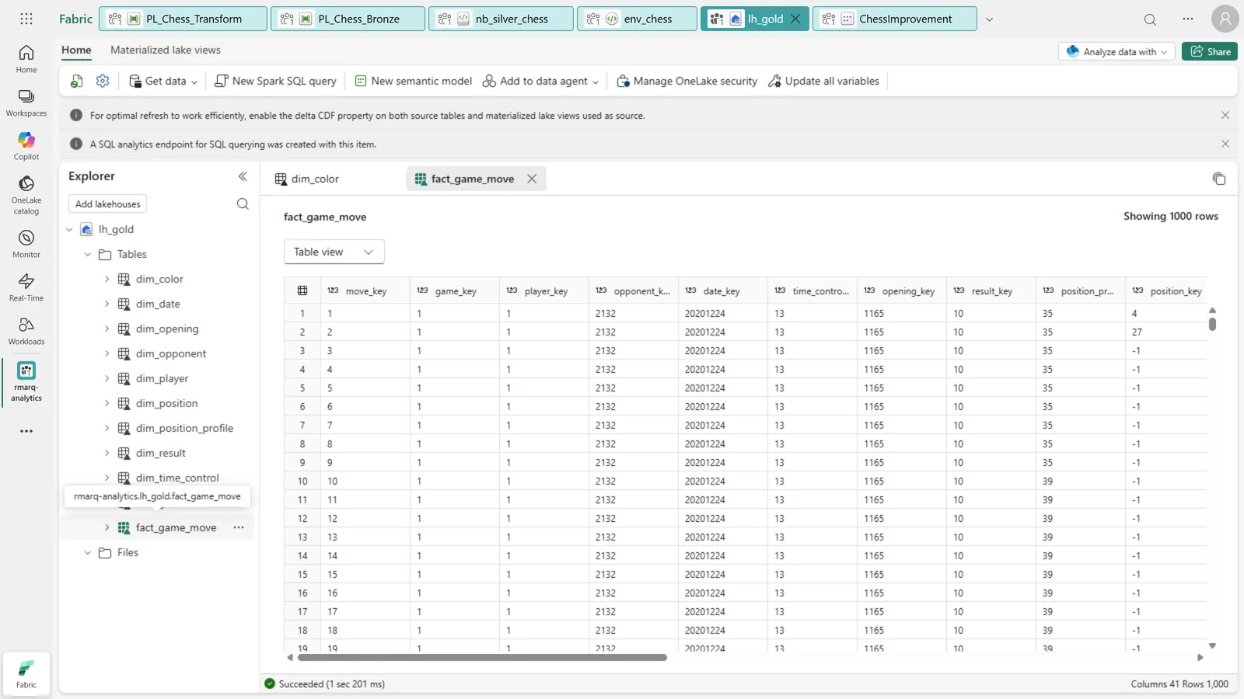Open Materialized lake views ribbon tab
This screenshot has width=1244, height=699.
pos(166,50)
